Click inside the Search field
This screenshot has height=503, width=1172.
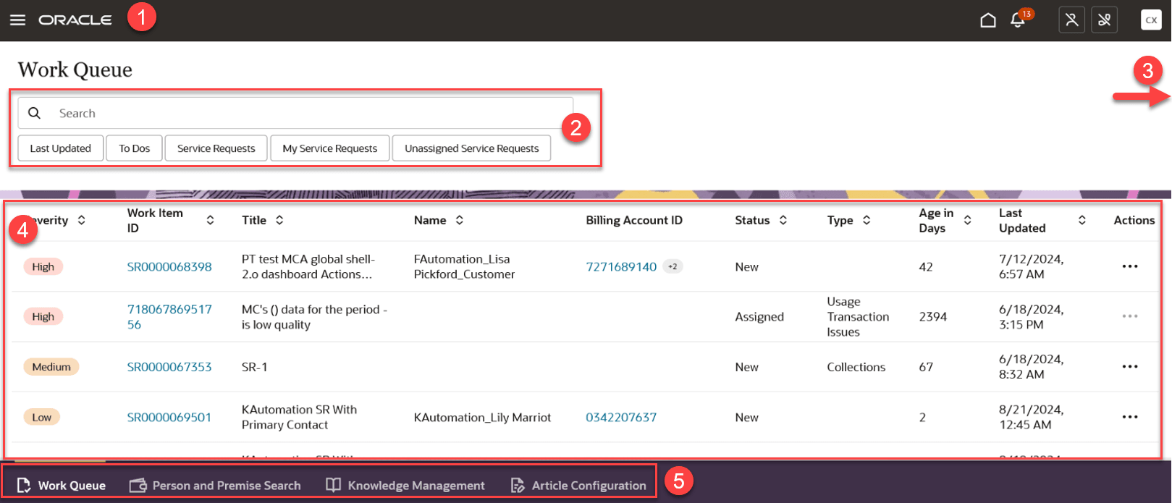[x=295, y=113]
